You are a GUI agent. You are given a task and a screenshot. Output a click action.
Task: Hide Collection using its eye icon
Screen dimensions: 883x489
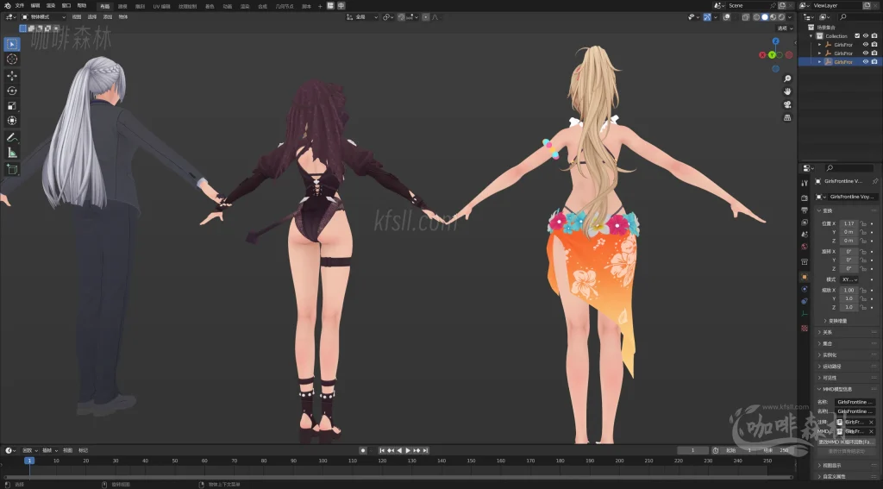coord(866,36)
